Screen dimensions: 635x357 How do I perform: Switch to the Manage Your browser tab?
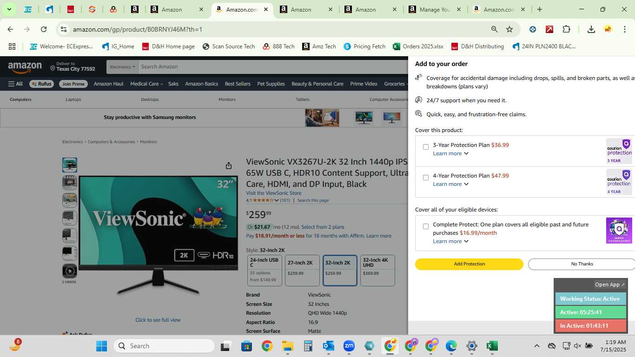click(x=434, y=9)
